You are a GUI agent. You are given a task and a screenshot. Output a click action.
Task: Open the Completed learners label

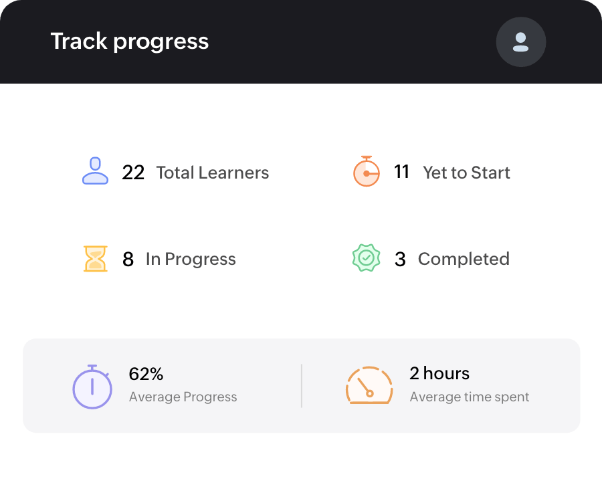coord(464,259)
